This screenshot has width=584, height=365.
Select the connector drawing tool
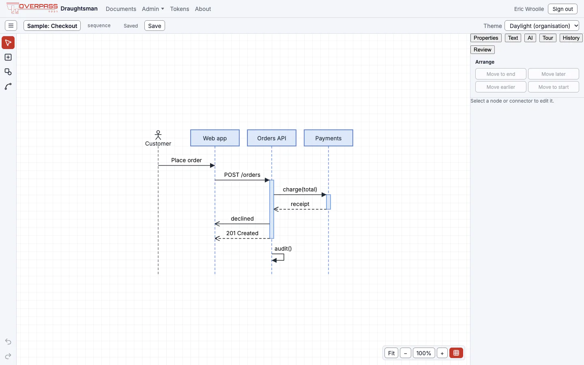pos(8,86)
